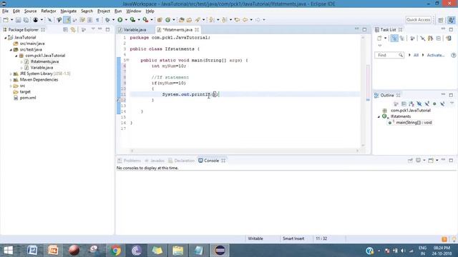Toggle Show Whitespace Characters in toolbar
This screenshot has width=458, height=257.
click(x=97, y=20)
